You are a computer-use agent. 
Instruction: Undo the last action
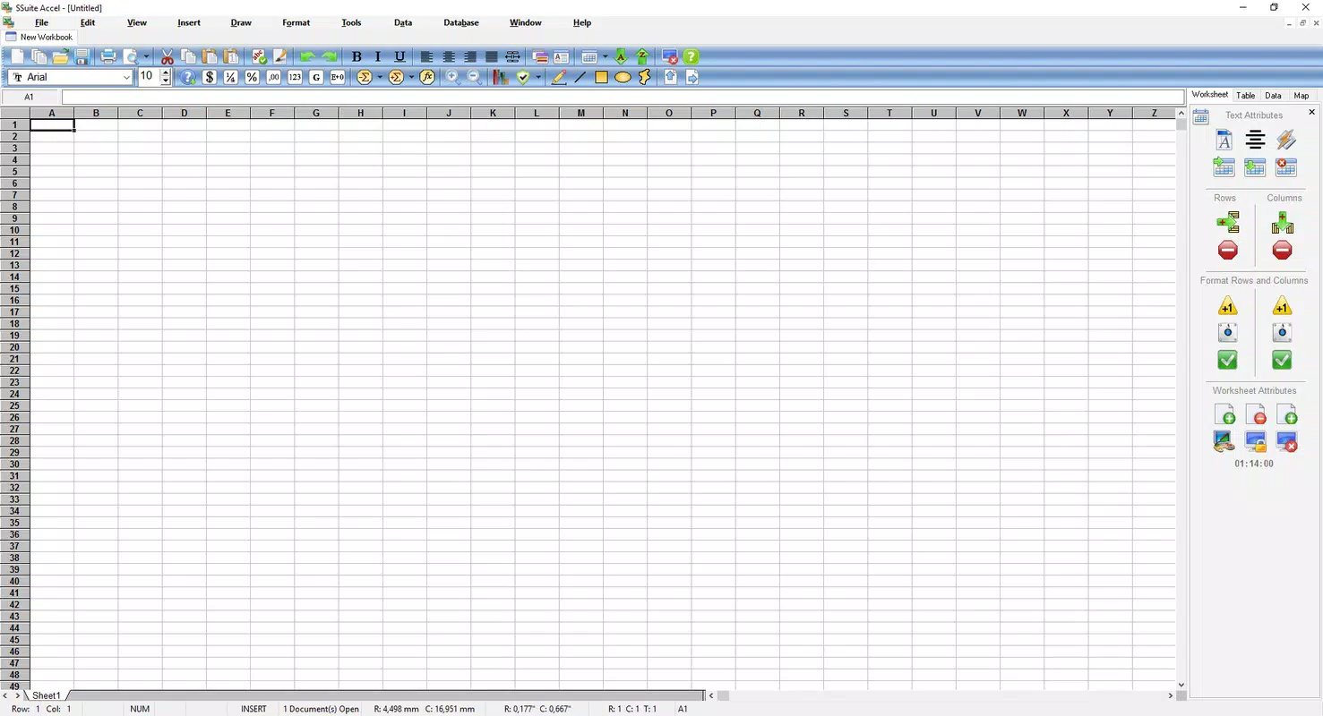308,56
